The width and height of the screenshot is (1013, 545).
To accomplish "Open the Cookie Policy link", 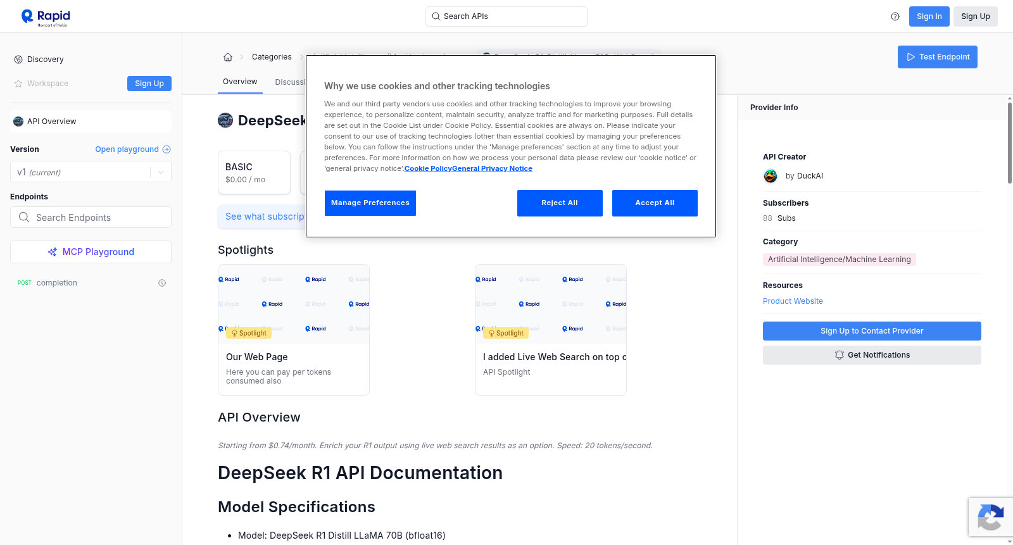I will [428, 168].
